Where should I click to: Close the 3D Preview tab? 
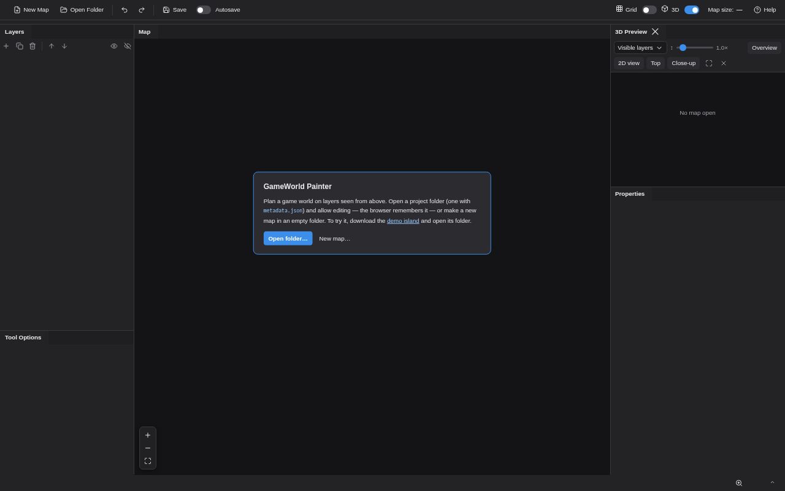pyautogui.click(x=655, y=32)
